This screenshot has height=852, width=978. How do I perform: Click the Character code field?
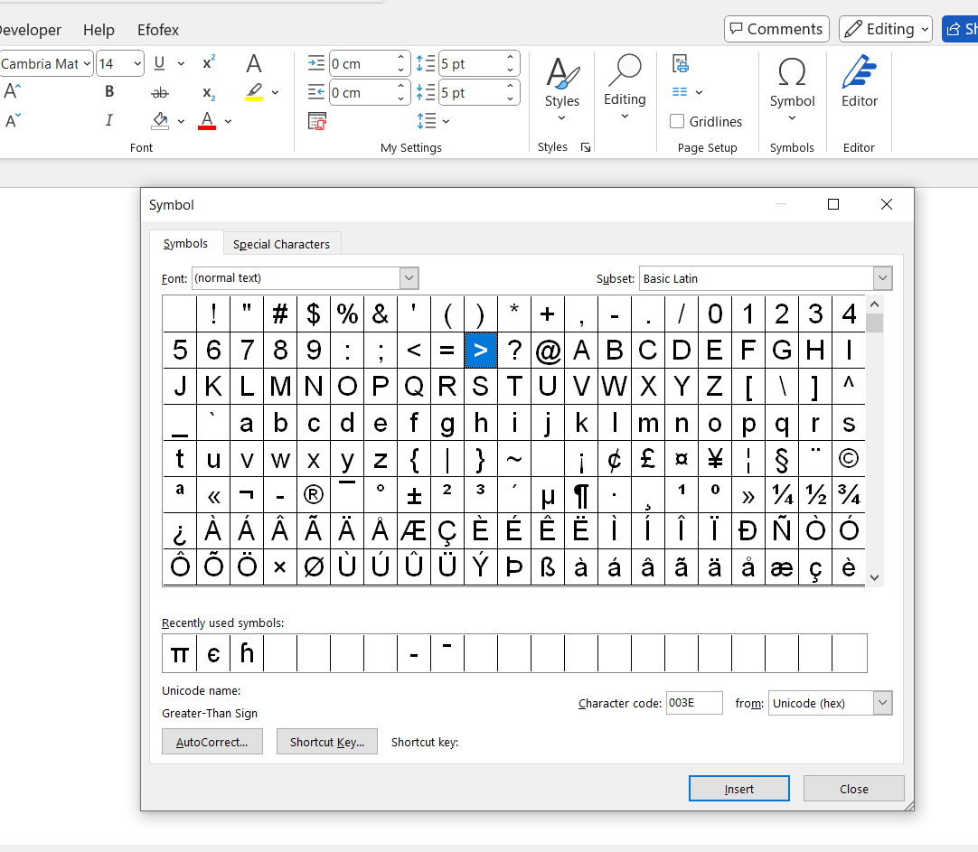(x=694, y=703)
